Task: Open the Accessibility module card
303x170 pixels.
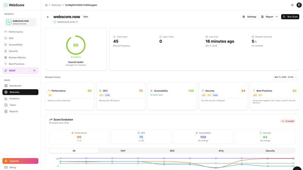Action: (172, 96)
